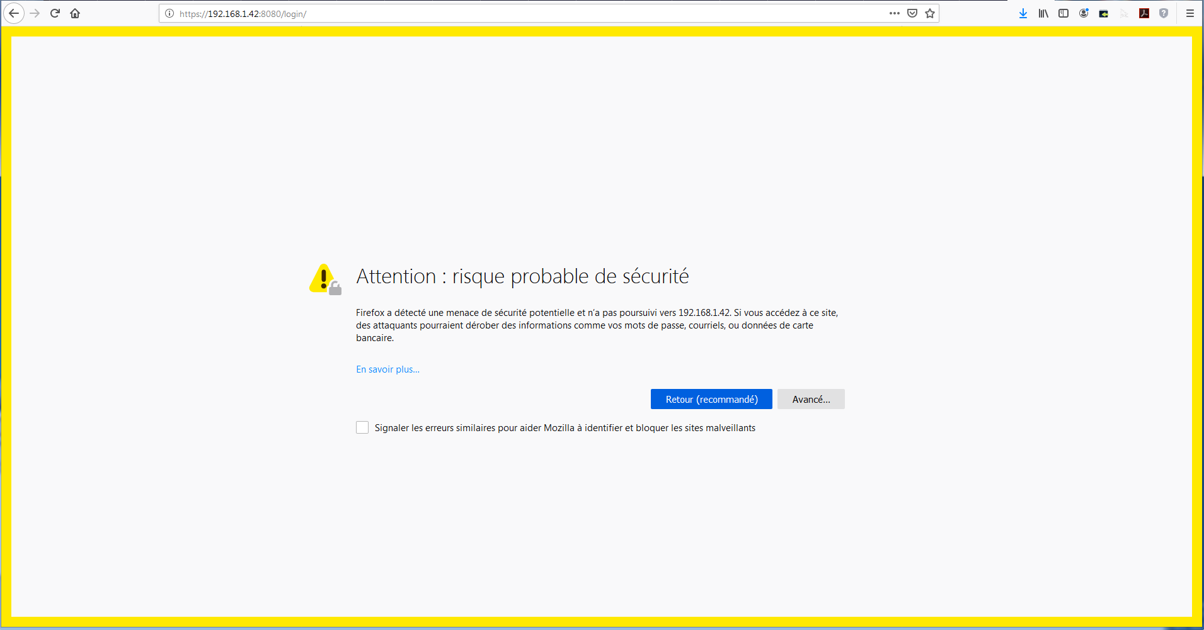Open page actions three-dots menu
This screenshot has width=1204, height=630.
point(895,13)
